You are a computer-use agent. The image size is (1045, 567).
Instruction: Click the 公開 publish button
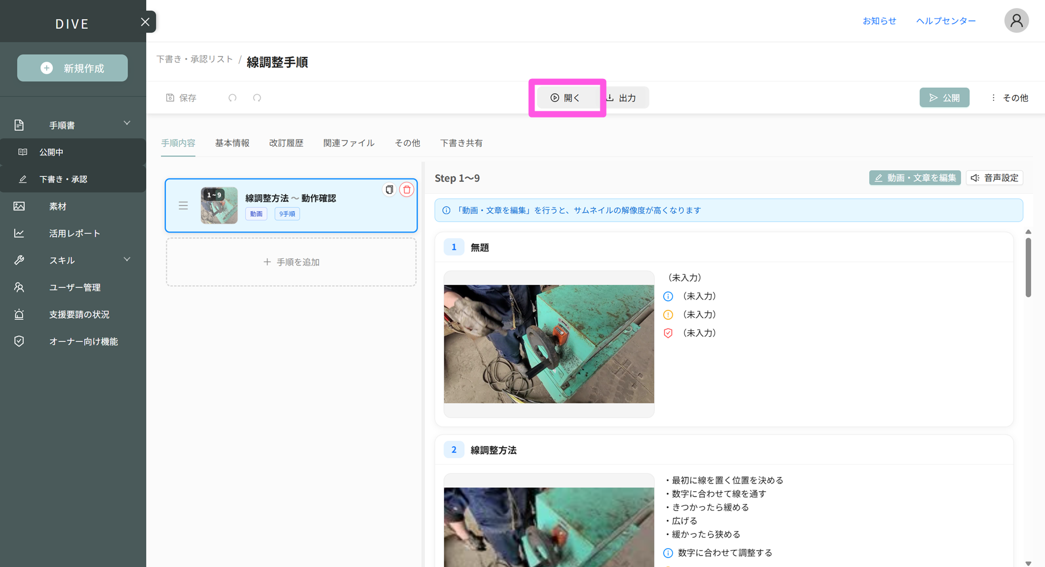pyautogui.click(x=944, y=98)
